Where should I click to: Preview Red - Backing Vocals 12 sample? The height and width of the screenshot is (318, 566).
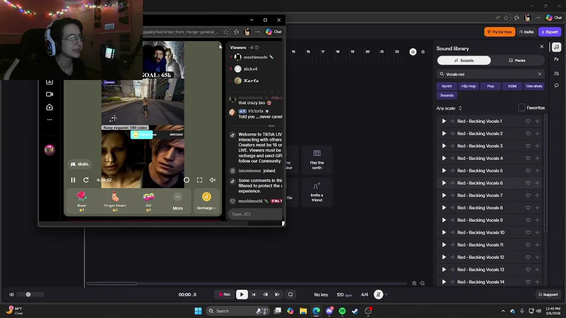pos(444,257)
